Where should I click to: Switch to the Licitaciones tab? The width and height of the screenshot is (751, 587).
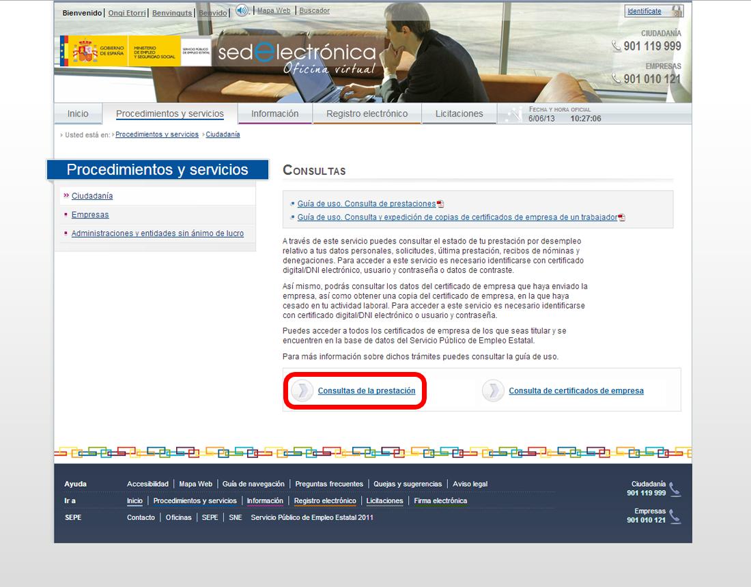459,114
